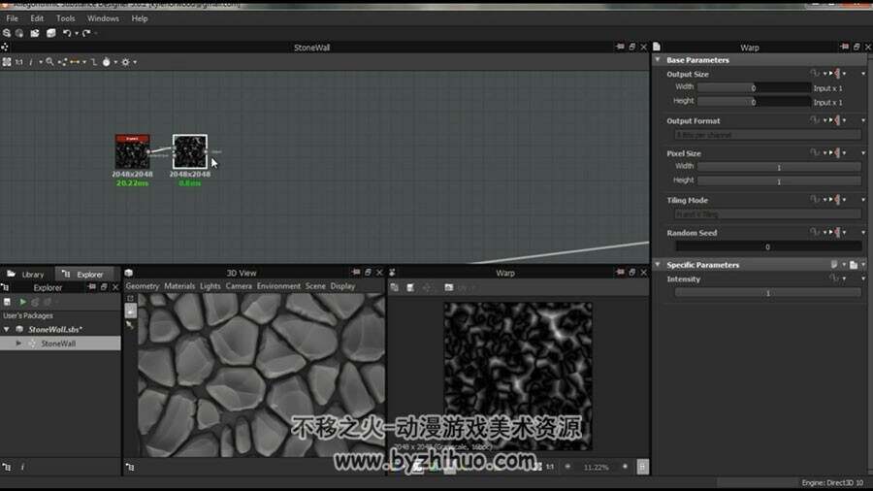The height and width of the screenshot is (491, 873).
Task: Open the link display mode dropdown arrow
Action: click(x=84, y=62)
